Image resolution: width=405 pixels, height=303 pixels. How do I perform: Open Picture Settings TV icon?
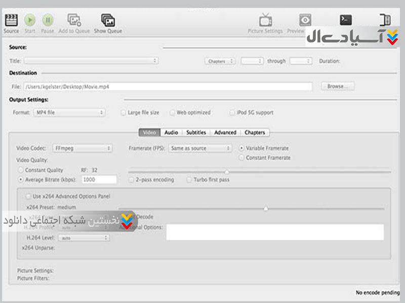[265, 20]
